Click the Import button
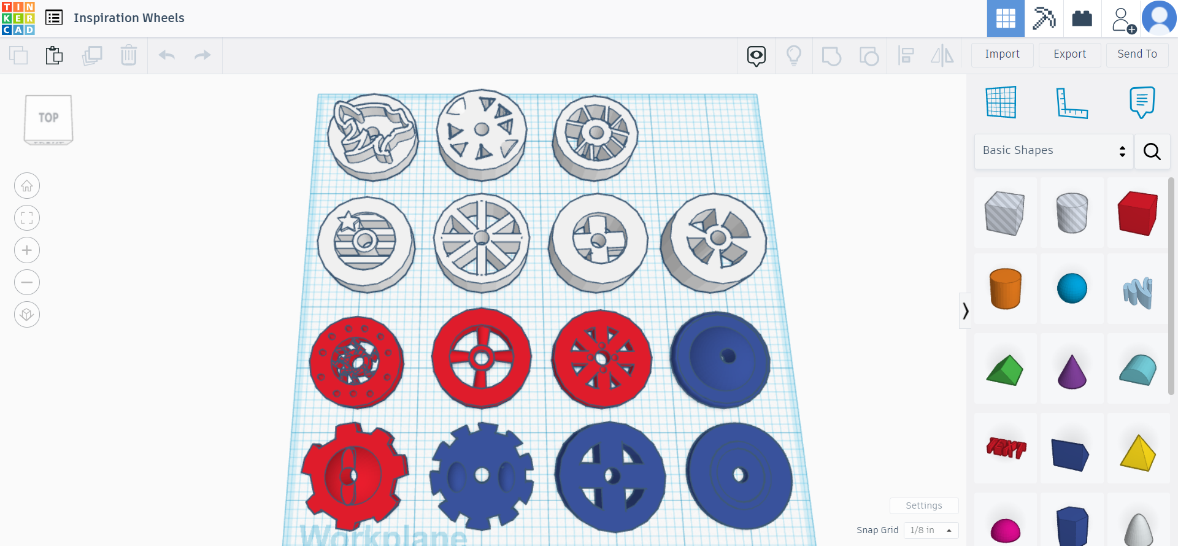 pos(1003,55)
